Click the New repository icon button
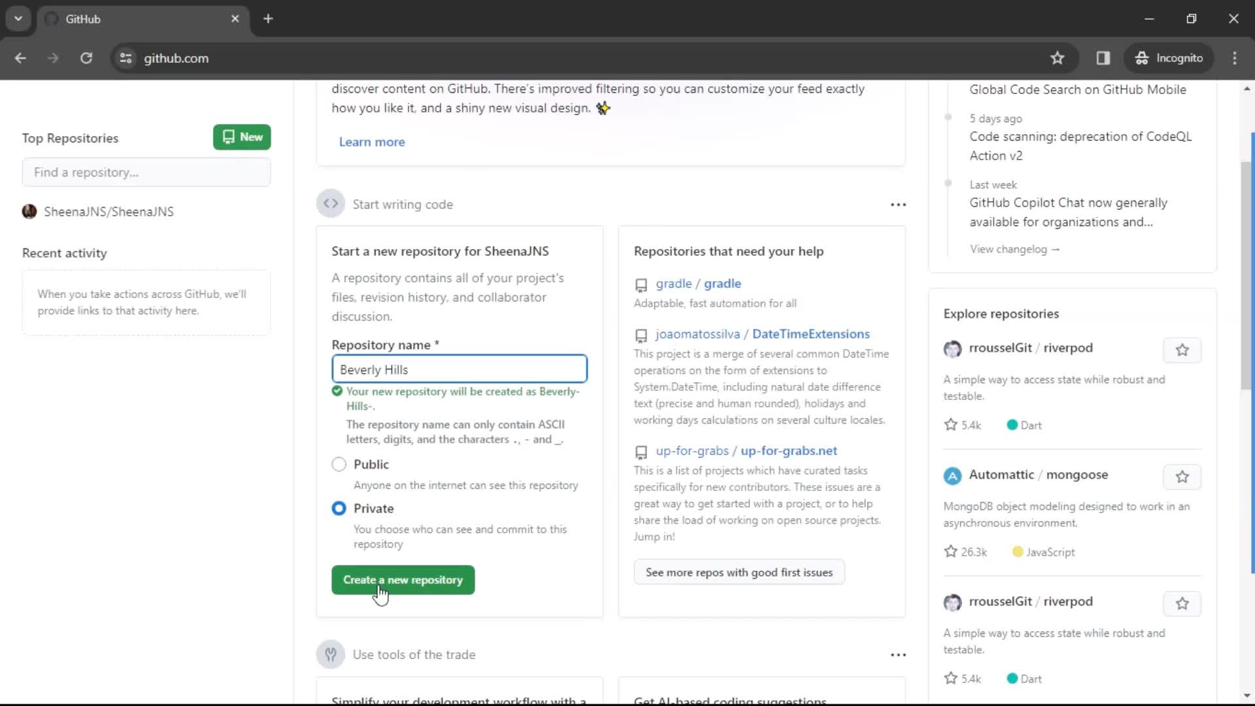 (243, 137)
